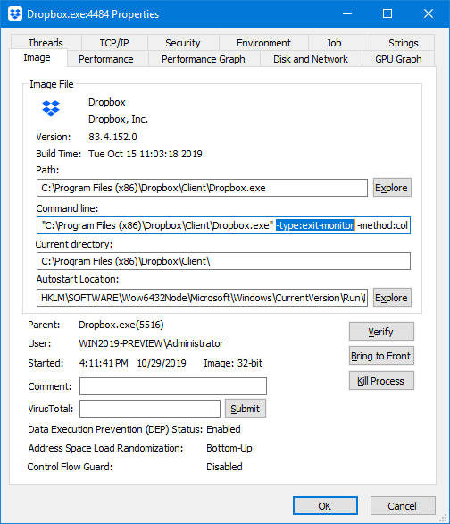
Task: Open the Performance Graph tab
Action: point(204,59)
